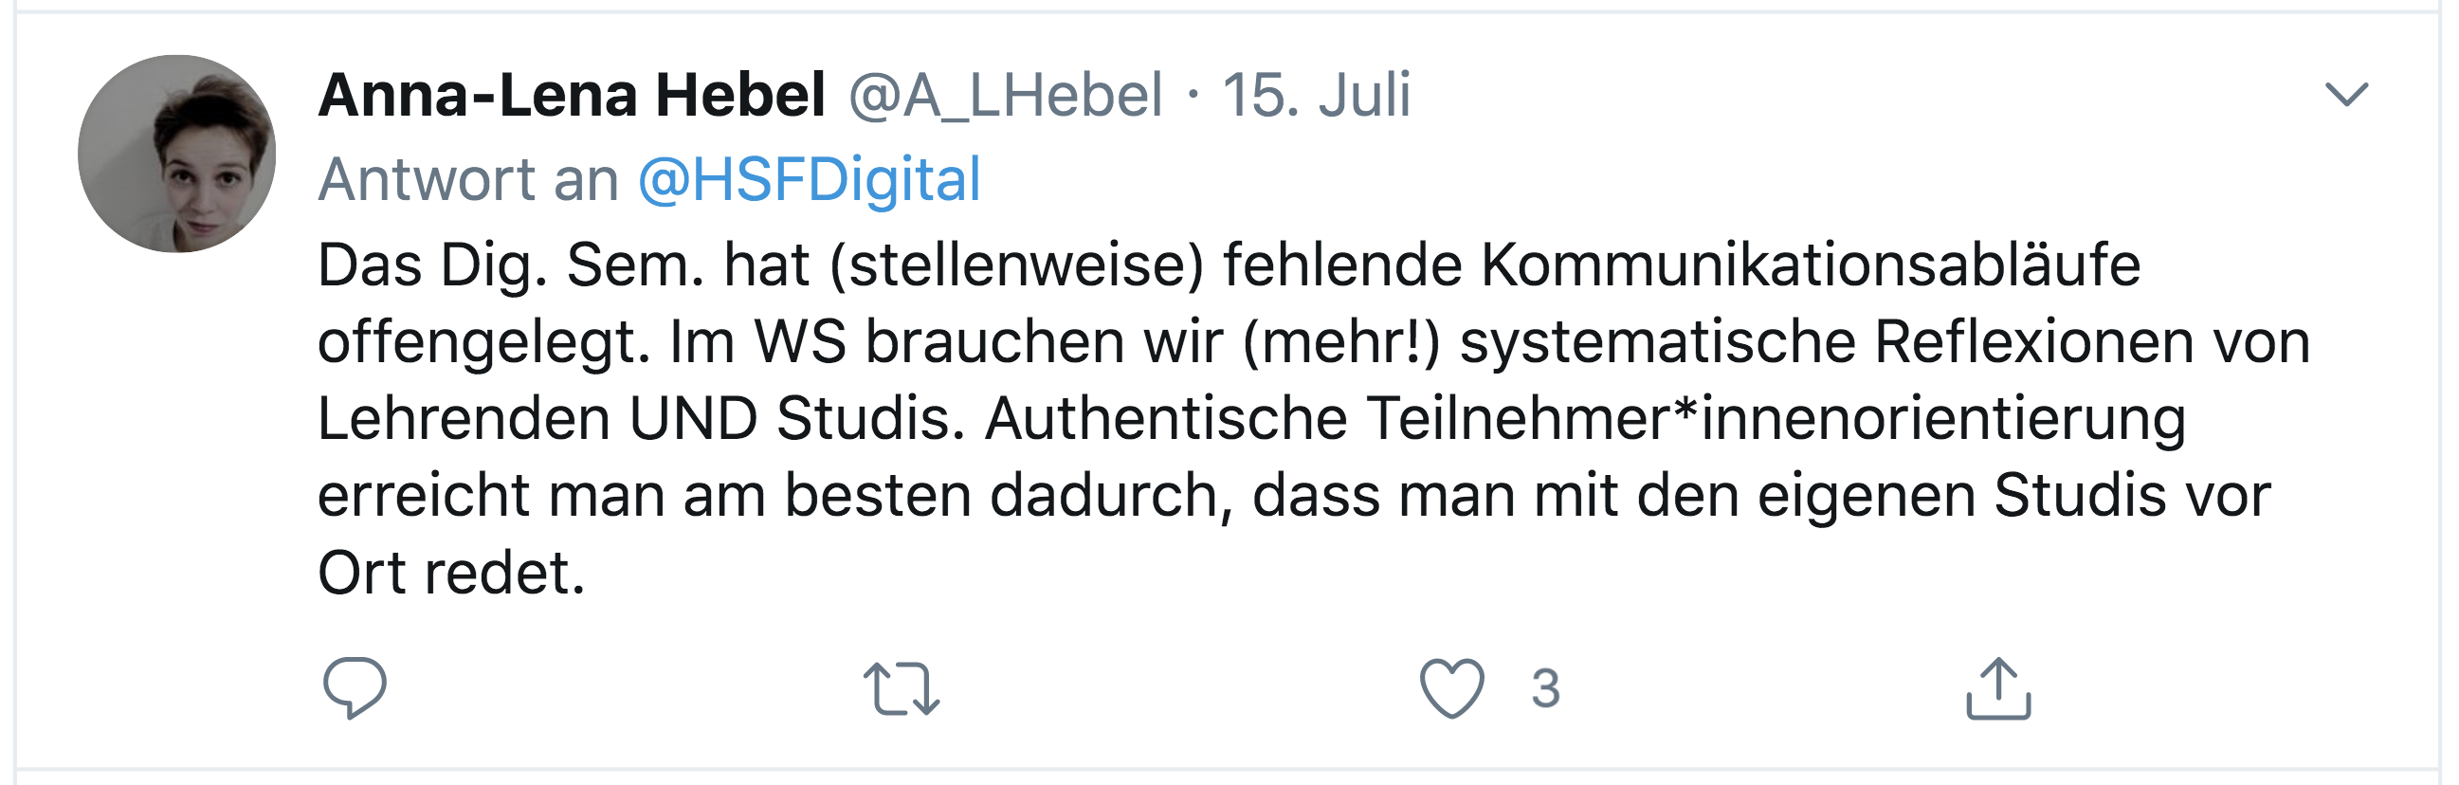Retweet this tweet via the retweet icon
The height and width of the screenshot is (785, 2459).
pyautogui.click(x=901, y=688)
